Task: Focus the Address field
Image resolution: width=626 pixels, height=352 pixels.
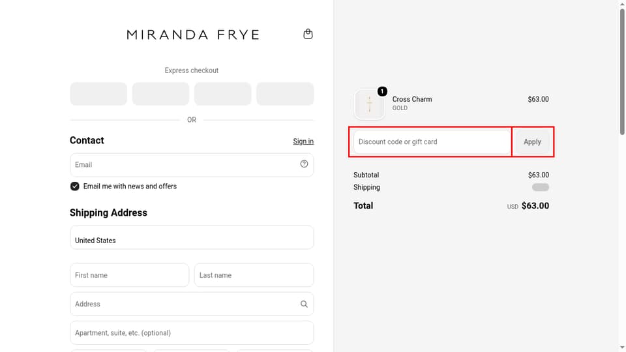Action: [192, 304]
